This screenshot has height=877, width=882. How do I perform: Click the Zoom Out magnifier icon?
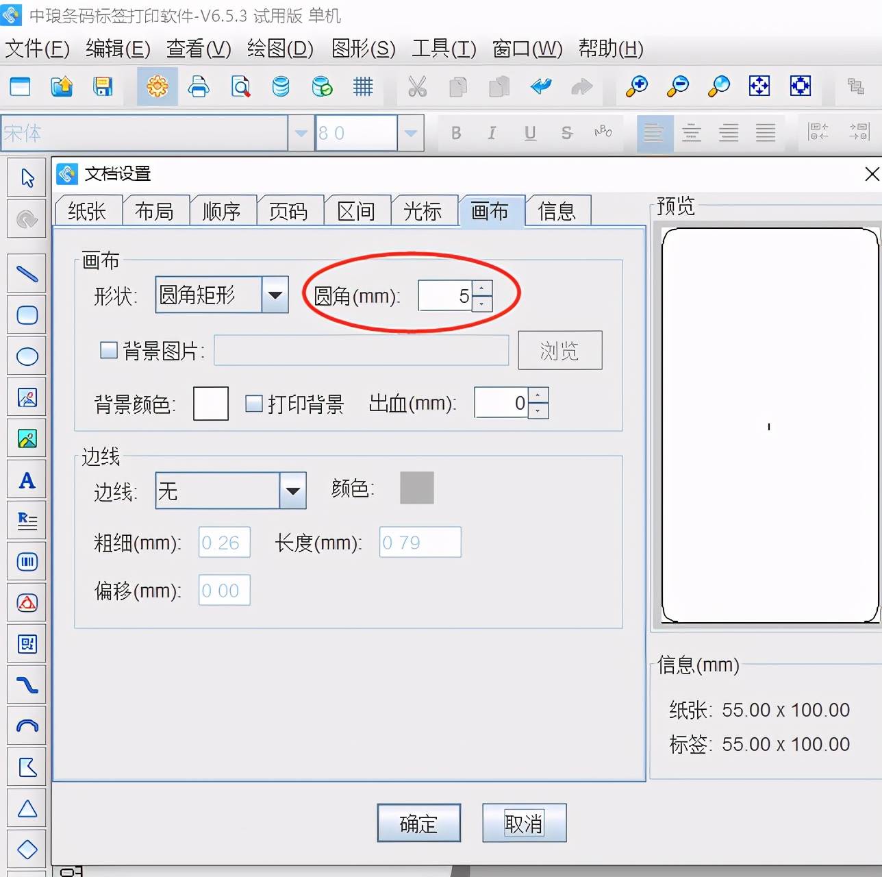click(x=678, y=86)
